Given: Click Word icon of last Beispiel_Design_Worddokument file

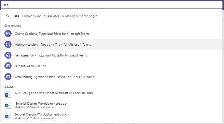Looking at the screenshot, I should pos(8,116).
